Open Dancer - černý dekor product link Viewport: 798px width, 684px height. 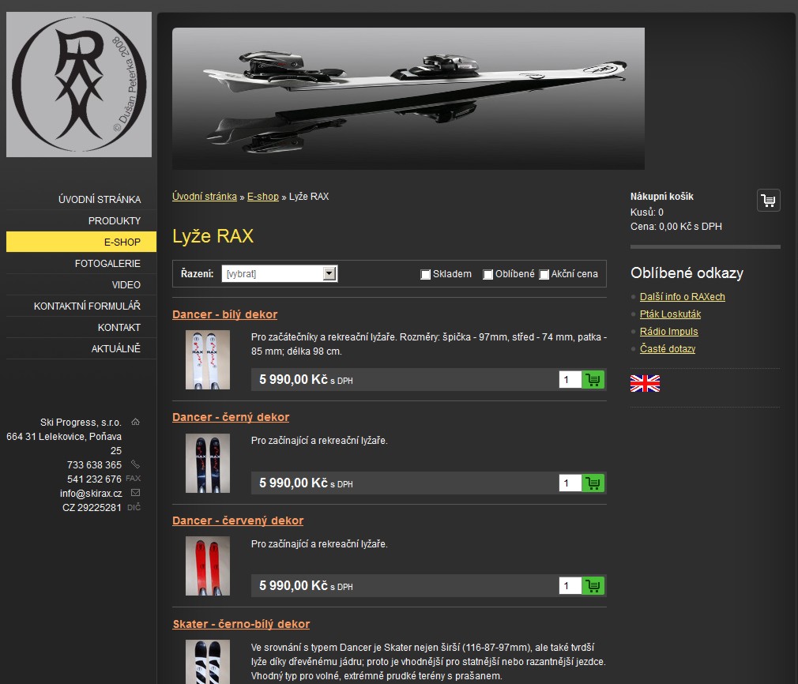pos(231,417)
